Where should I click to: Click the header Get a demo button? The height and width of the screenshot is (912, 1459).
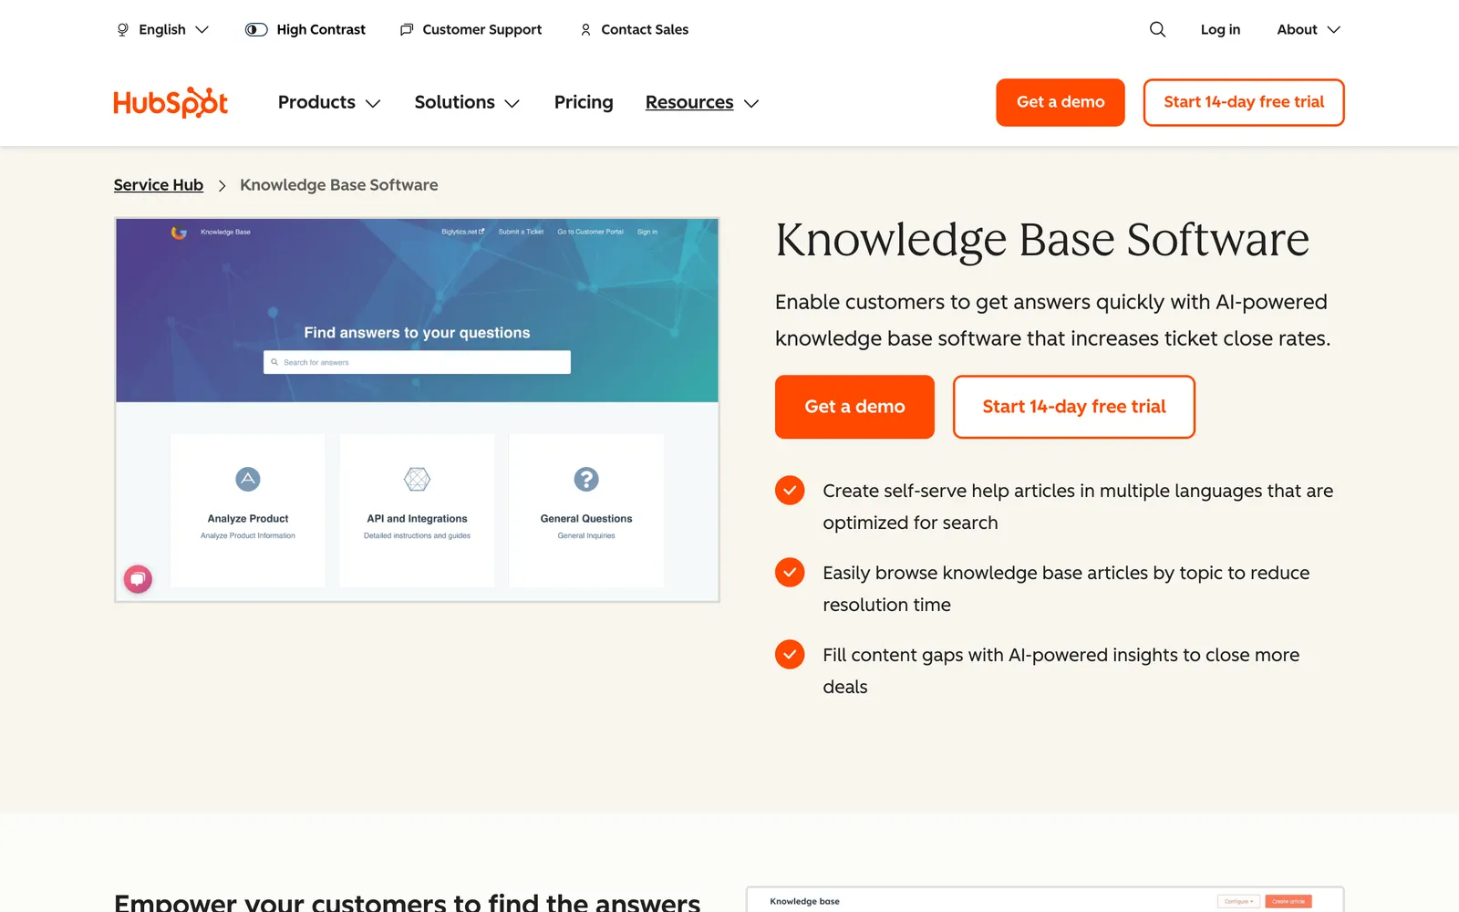point(1061,102)
